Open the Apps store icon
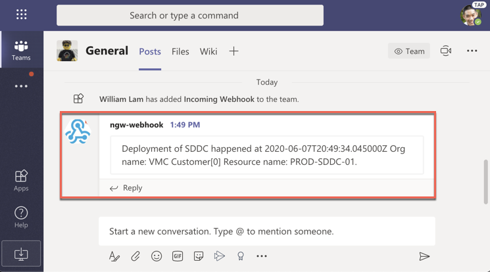This screenshot has height=272, width=490. 21,179
